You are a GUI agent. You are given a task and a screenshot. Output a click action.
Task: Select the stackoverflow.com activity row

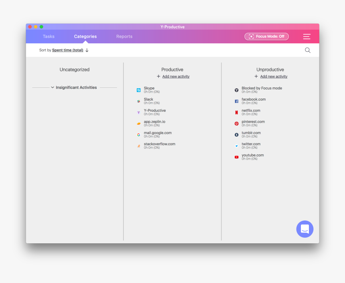click(x=160, y=144)
